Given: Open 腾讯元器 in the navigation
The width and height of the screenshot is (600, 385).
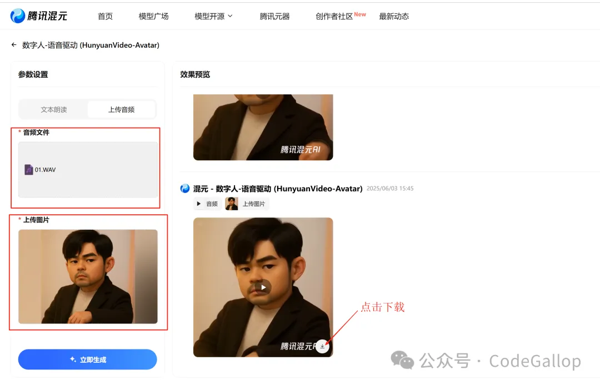Looking at the screenshot, I should [x=274, y=16].
